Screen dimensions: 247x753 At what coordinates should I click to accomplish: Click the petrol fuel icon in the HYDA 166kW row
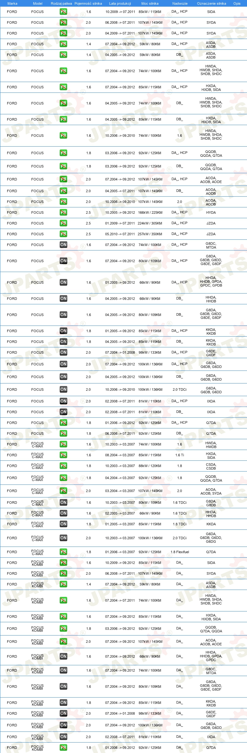pos(63,212)
